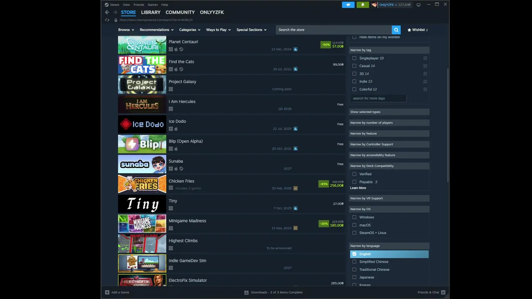This screenshot has height=299, width=532.
Task: Open the green notifications bell
Action: [362, 5]
